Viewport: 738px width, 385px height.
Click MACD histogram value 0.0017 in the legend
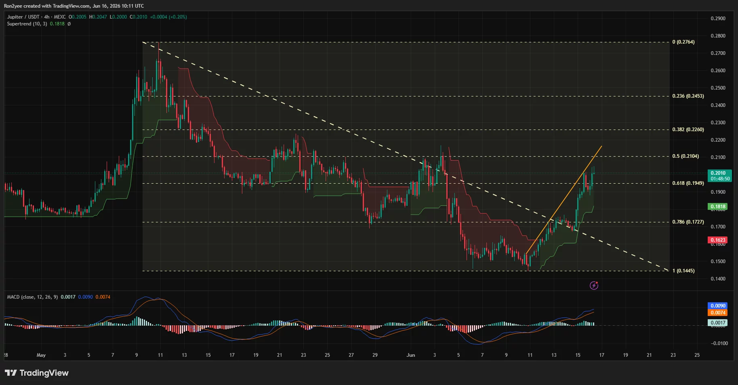click(68, 297)
